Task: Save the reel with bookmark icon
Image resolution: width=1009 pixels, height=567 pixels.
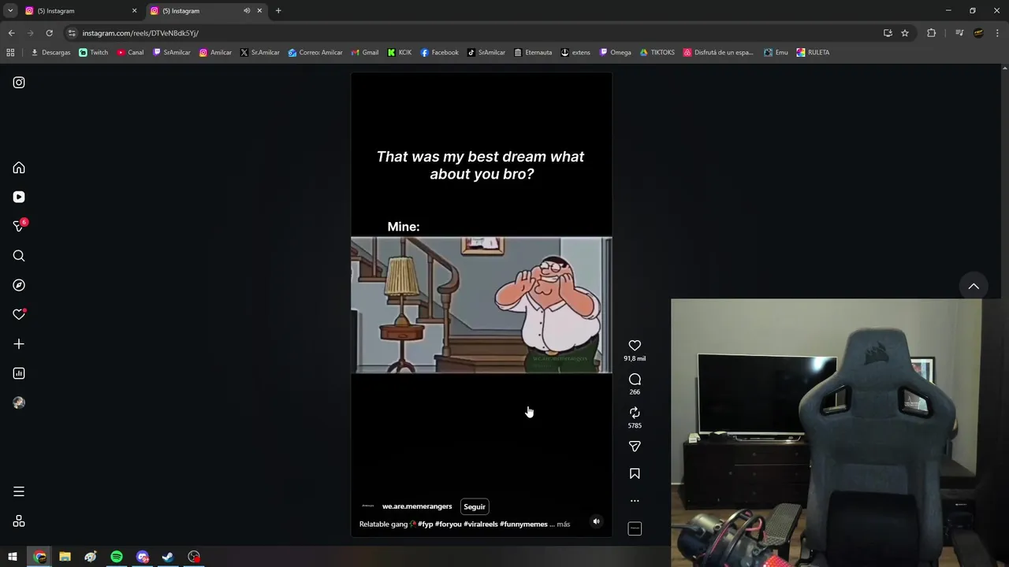Action: pos(635,474)
